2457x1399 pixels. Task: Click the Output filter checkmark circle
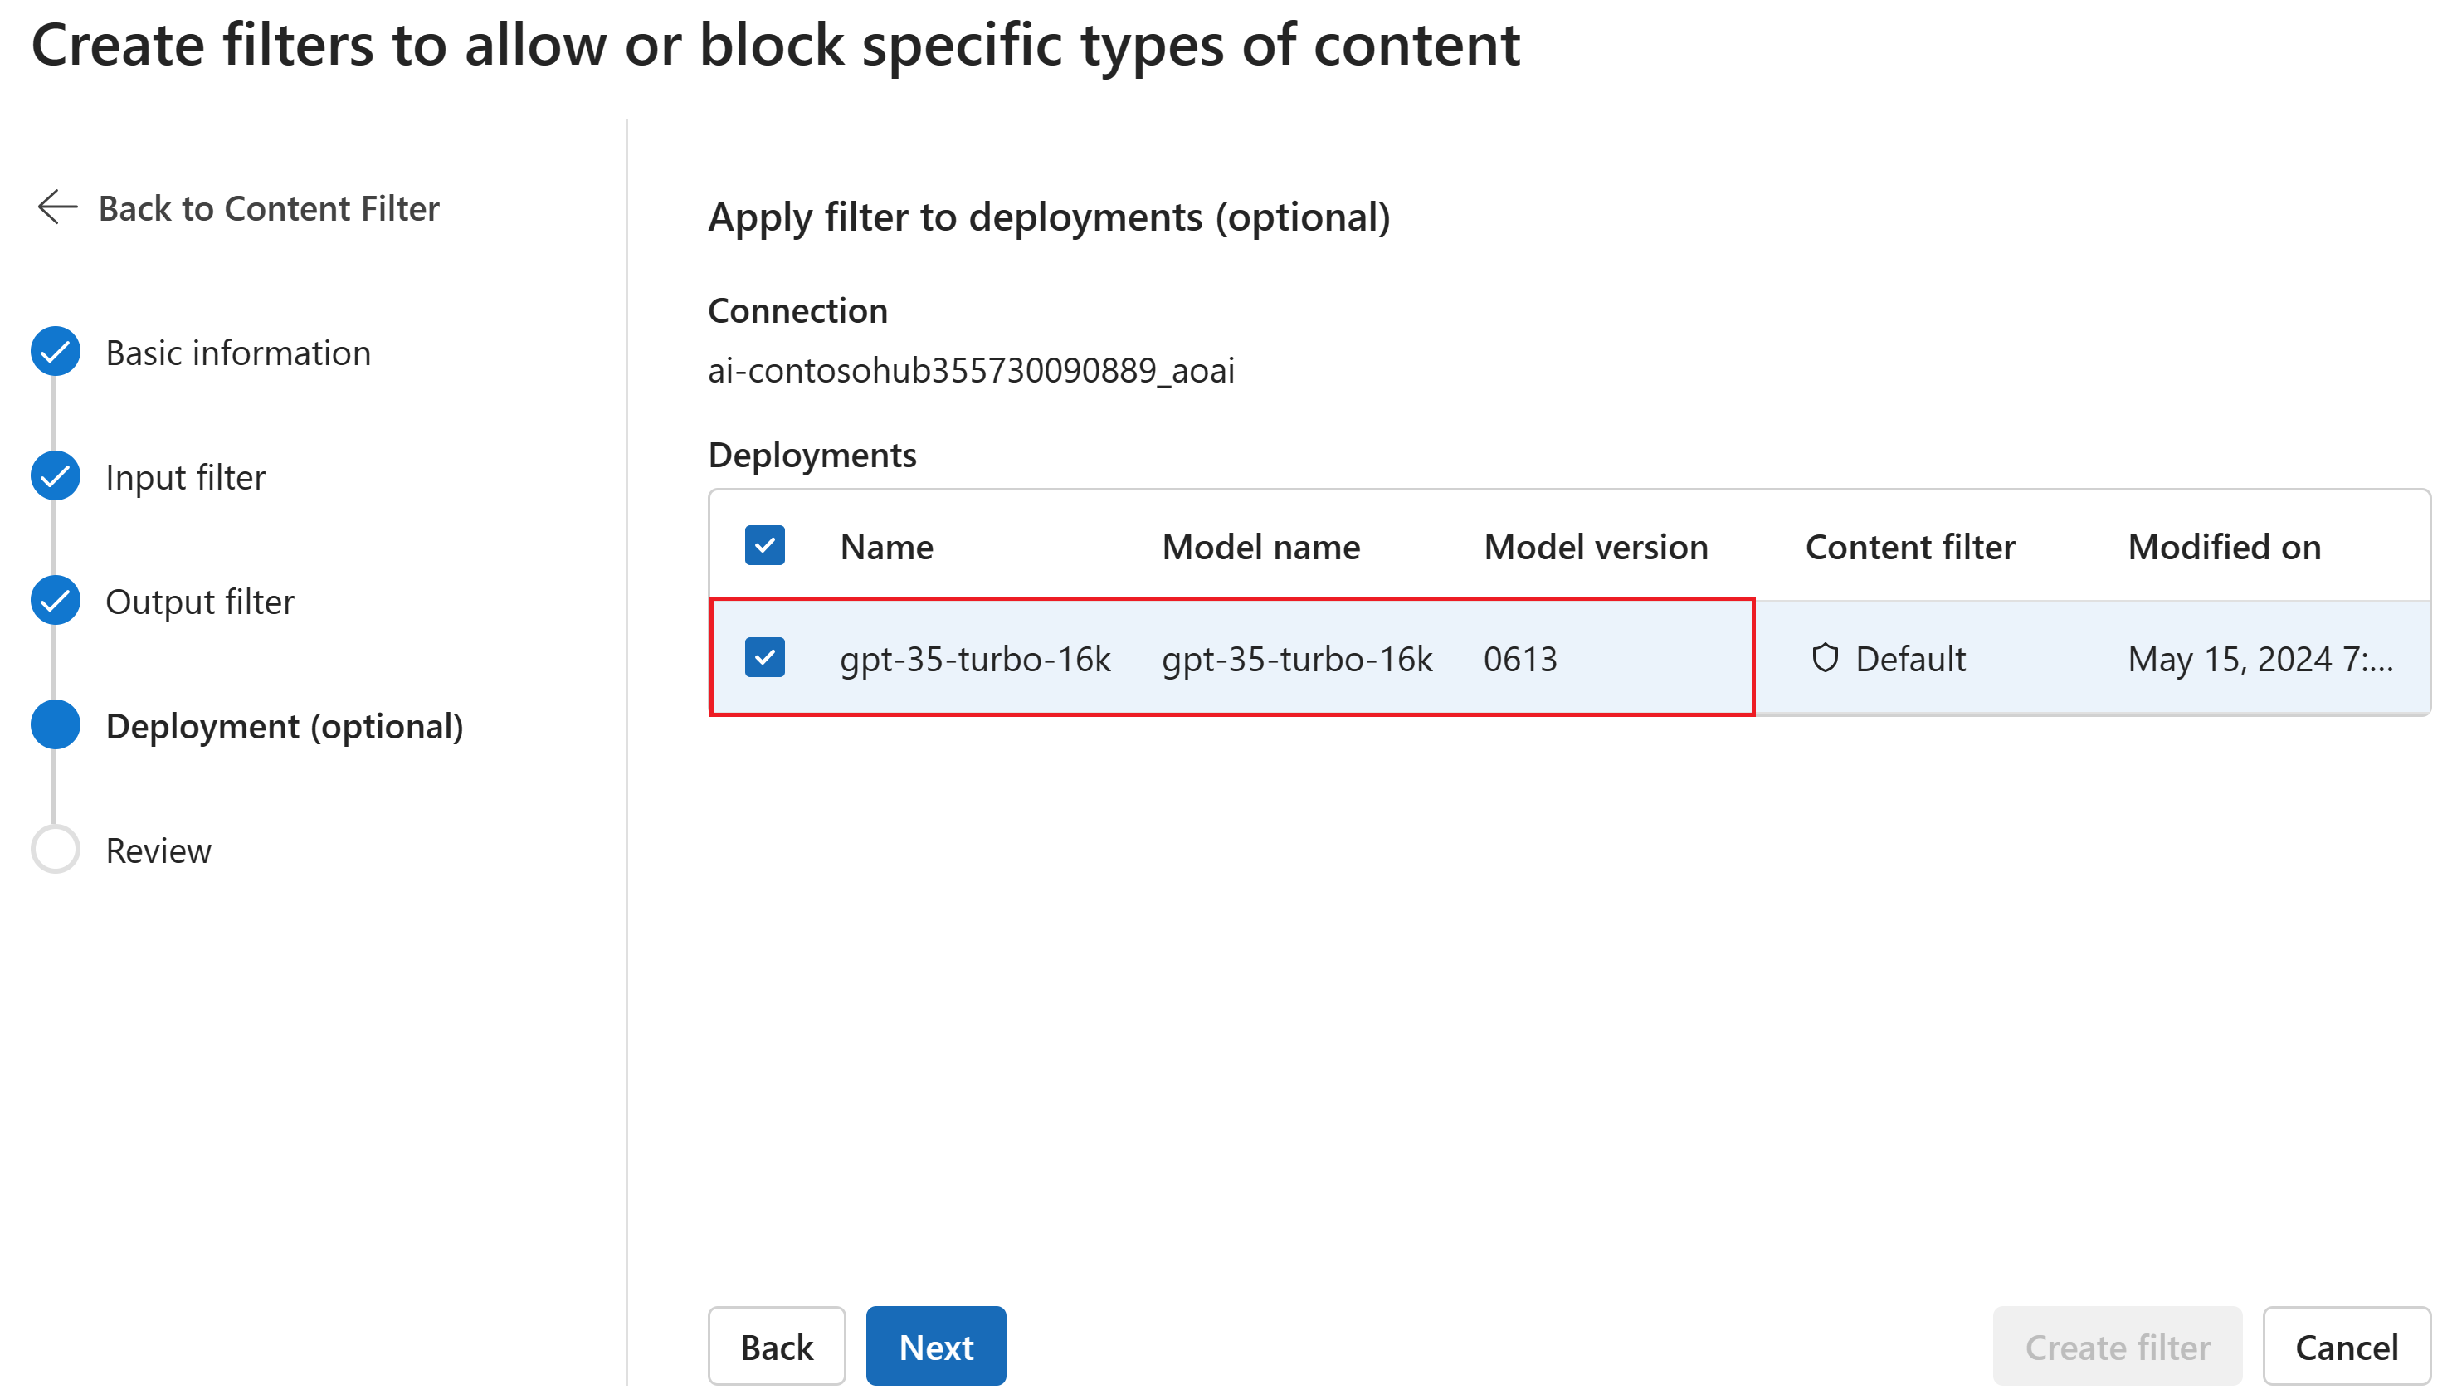click(55, 601)
